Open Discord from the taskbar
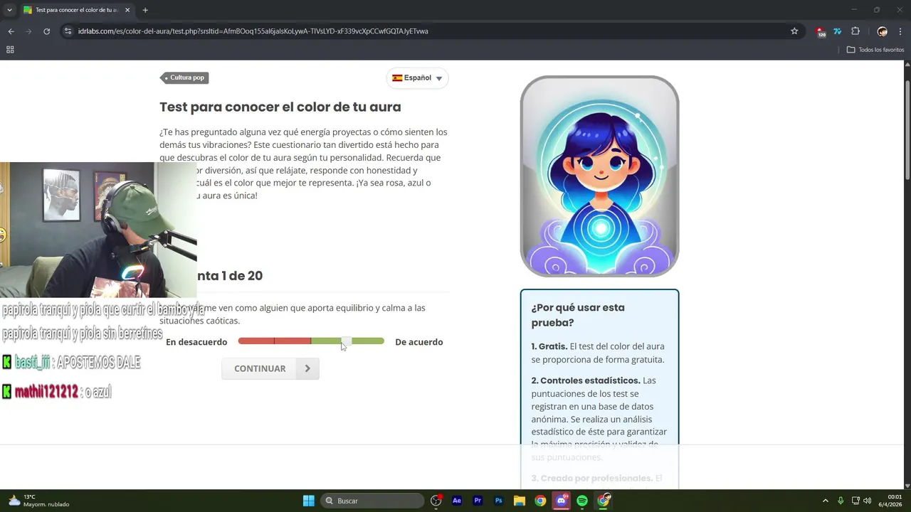 click(562, 501)
